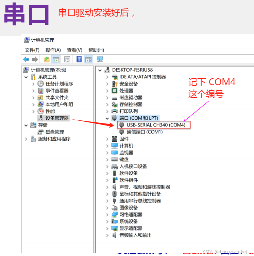Expand the 事件查看器 node

[x=33, y=91]
